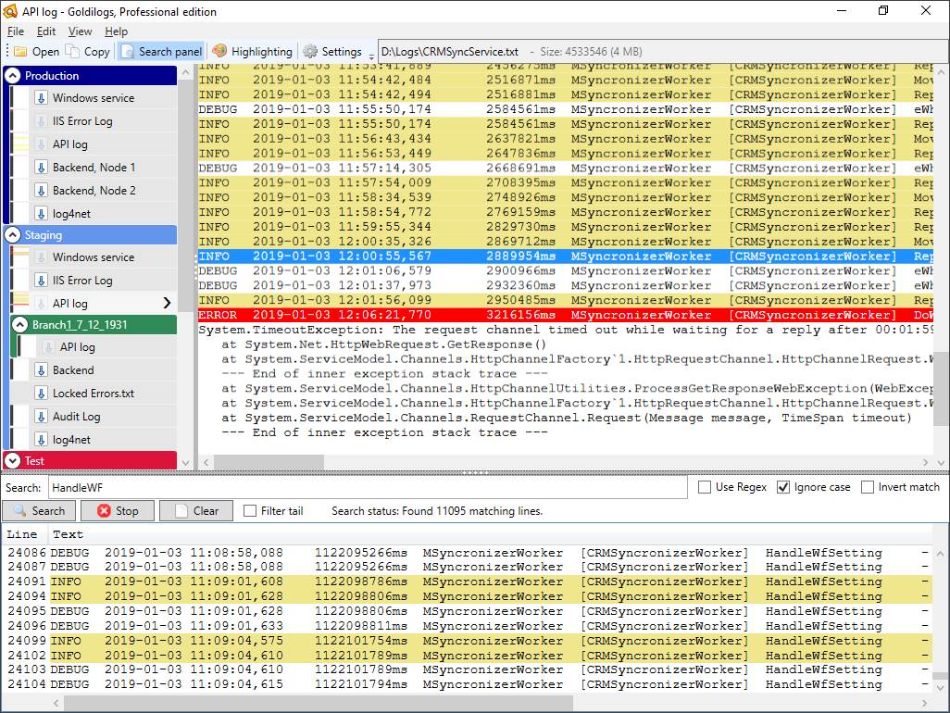Screen dimensions: 950x713
Task: Expand the Test group
Action: 11,460
